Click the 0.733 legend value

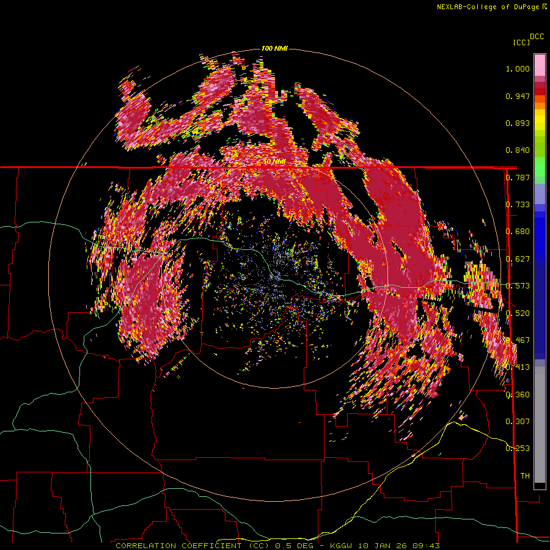pos(518,205)
